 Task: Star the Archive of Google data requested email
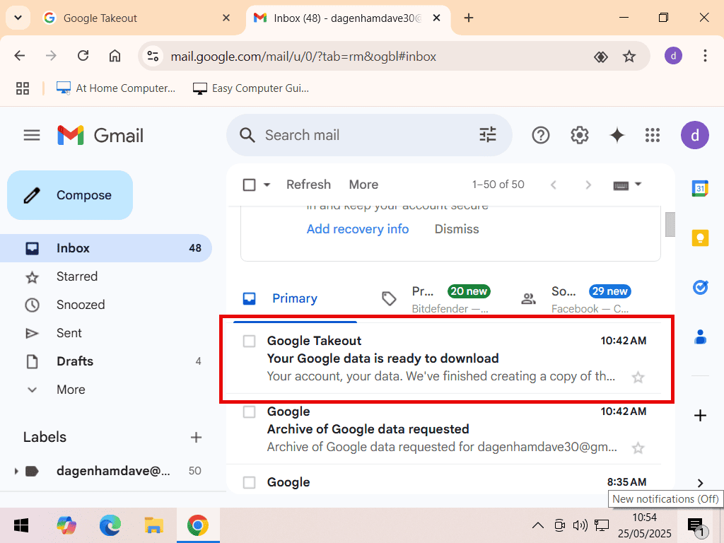click(638, 448)
